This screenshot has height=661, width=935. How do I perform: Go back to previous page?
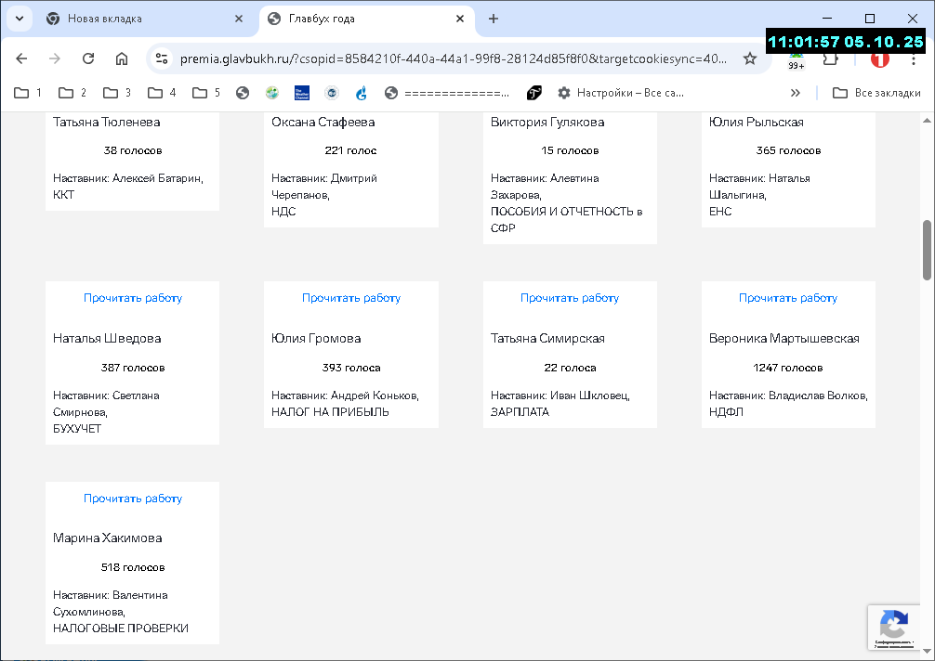coord(21,58)
